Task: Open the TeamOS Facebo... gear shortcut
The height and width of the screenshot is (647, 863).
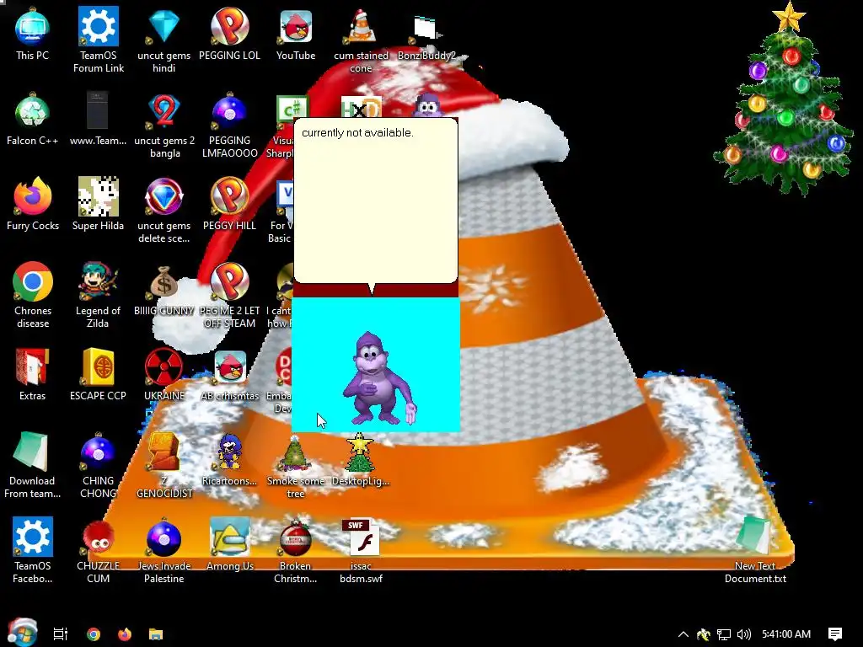Action: pos(33,551)
